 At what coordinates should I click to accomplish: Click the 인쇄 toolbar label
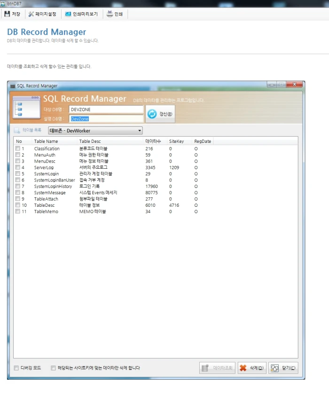118,14
